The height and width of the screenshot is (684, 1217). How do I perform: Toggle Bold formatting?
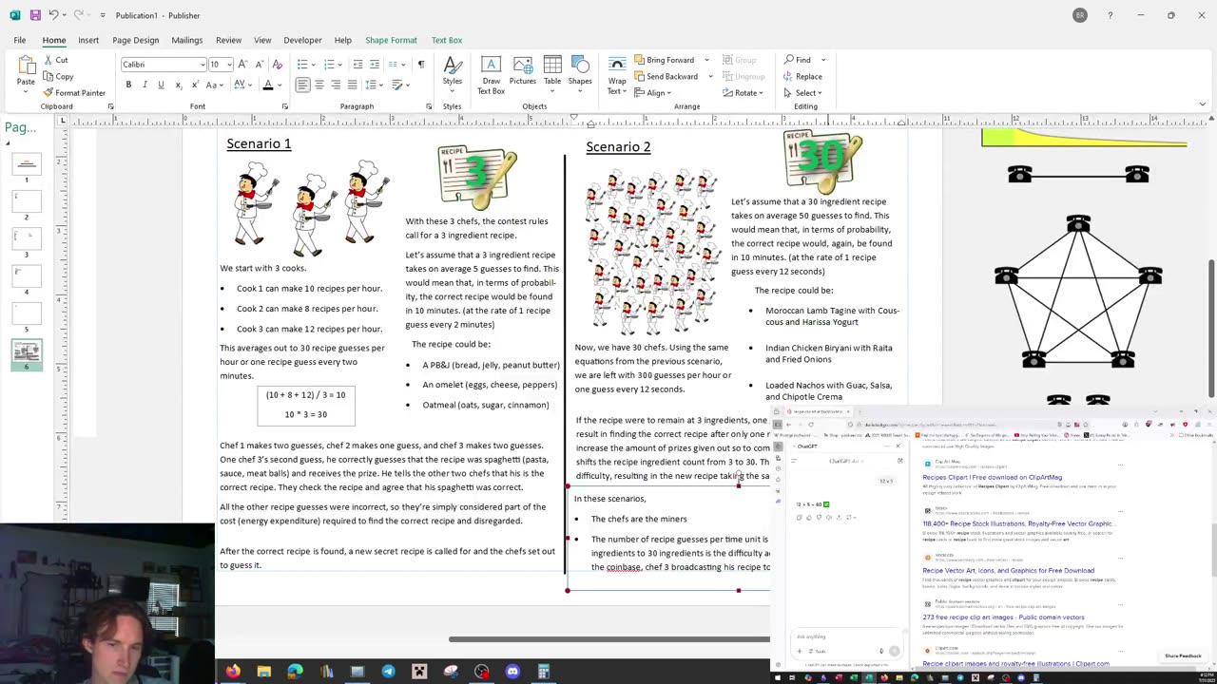(x=128, y=85)
